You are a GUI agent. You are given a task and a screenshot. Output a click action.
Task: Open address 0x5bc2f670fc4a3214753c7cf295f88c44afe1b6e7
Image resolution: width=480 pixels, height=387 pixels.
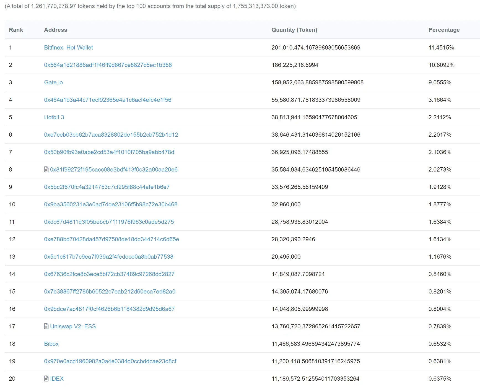click(x=107, y=187)
